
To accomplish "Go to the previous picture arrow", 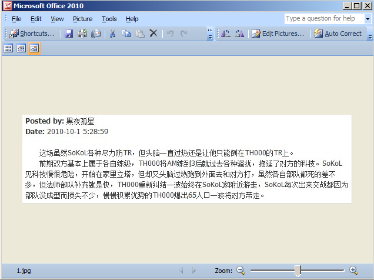I will [181, 271].
